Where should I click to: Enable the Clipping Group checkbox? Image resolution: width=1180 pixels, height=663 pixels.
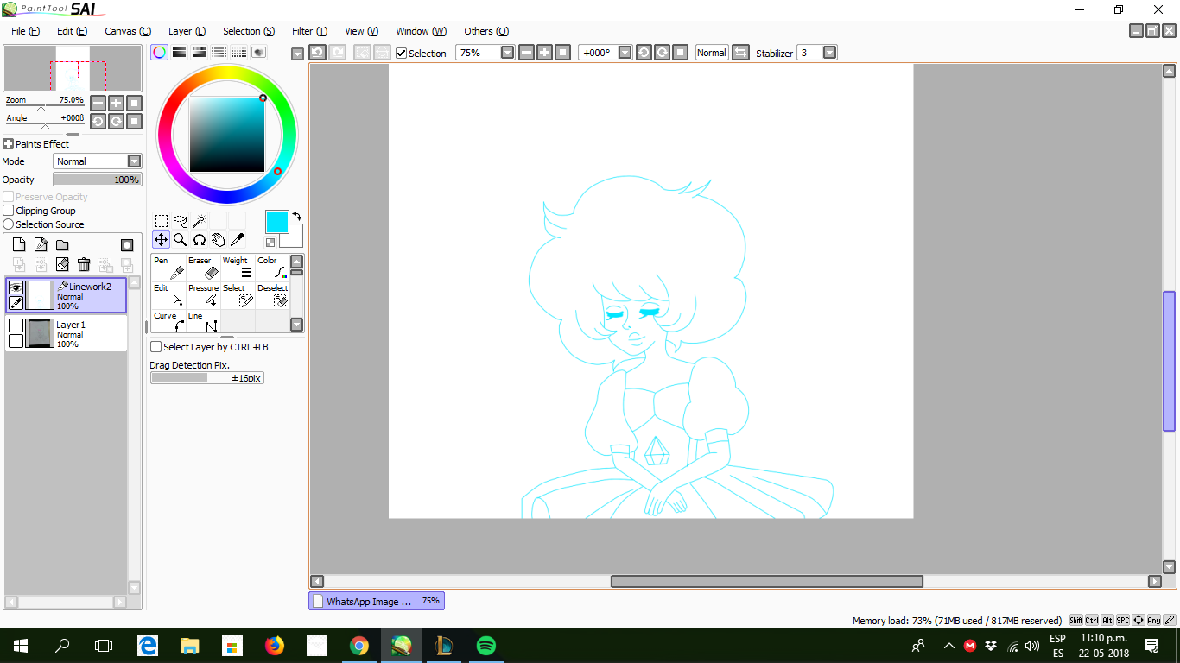[x=9, y=211]
